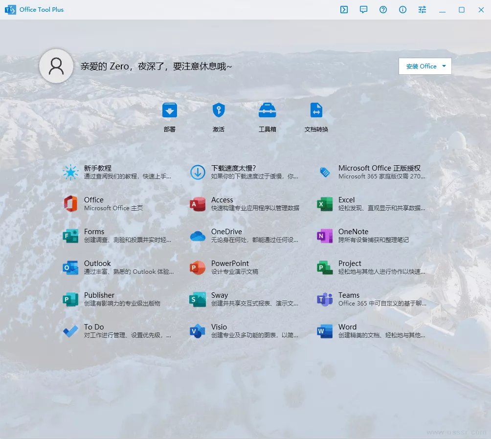Open the 文档转换 document convert icon

[x=316, y=110]
